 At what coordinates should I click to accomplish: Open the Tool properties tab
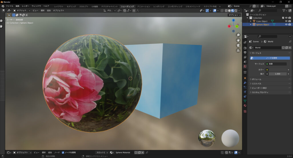pos(245,42)
